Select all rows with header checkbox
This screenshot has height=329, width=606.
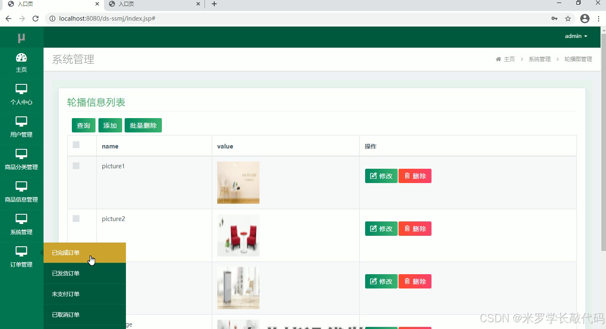pyautogui.click(x=76, y=145)
